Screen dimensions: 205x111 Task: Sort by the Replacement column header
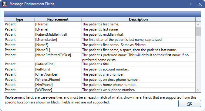point(58,19)
